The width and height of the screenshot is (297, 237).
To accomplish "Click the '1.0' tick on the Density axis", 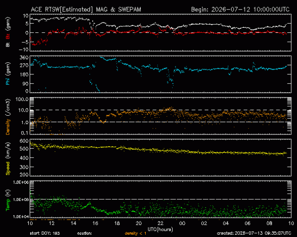I will tap(25, 123).
